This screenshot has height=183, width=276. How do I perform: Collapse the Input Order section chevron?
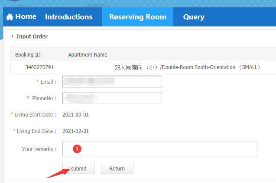coord(12,36)
